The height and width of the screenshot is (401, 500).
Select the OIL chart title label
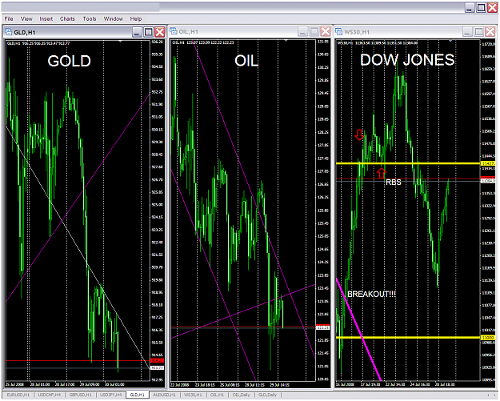[x=246, y=61]
